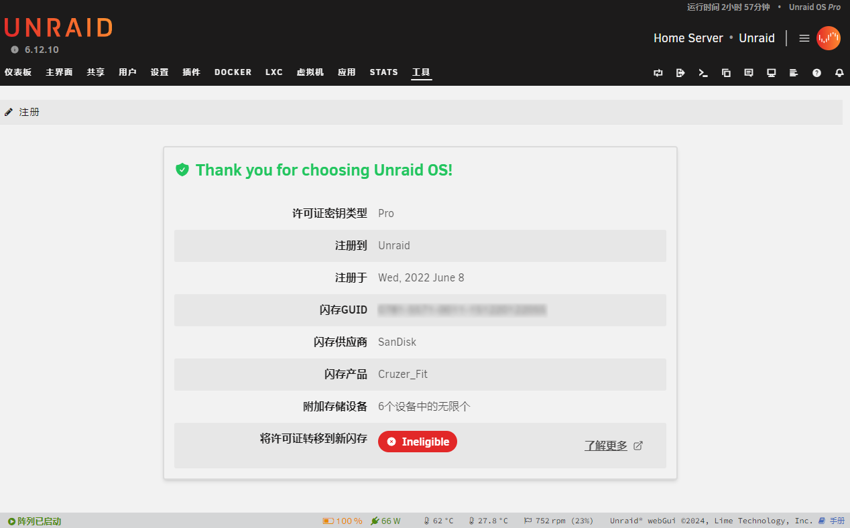Screen dimensions: 850x528
Task: View the system log via the lines icon
Action: (x=794, y=73)
